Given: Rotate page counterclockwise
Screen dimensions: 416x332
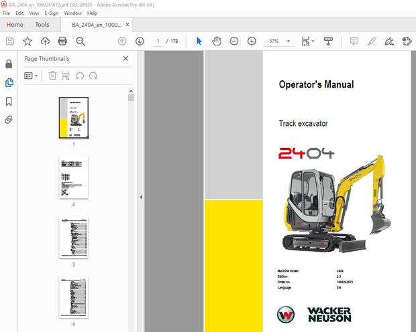Looking at the screenshot, I should (x=80, y=76).
